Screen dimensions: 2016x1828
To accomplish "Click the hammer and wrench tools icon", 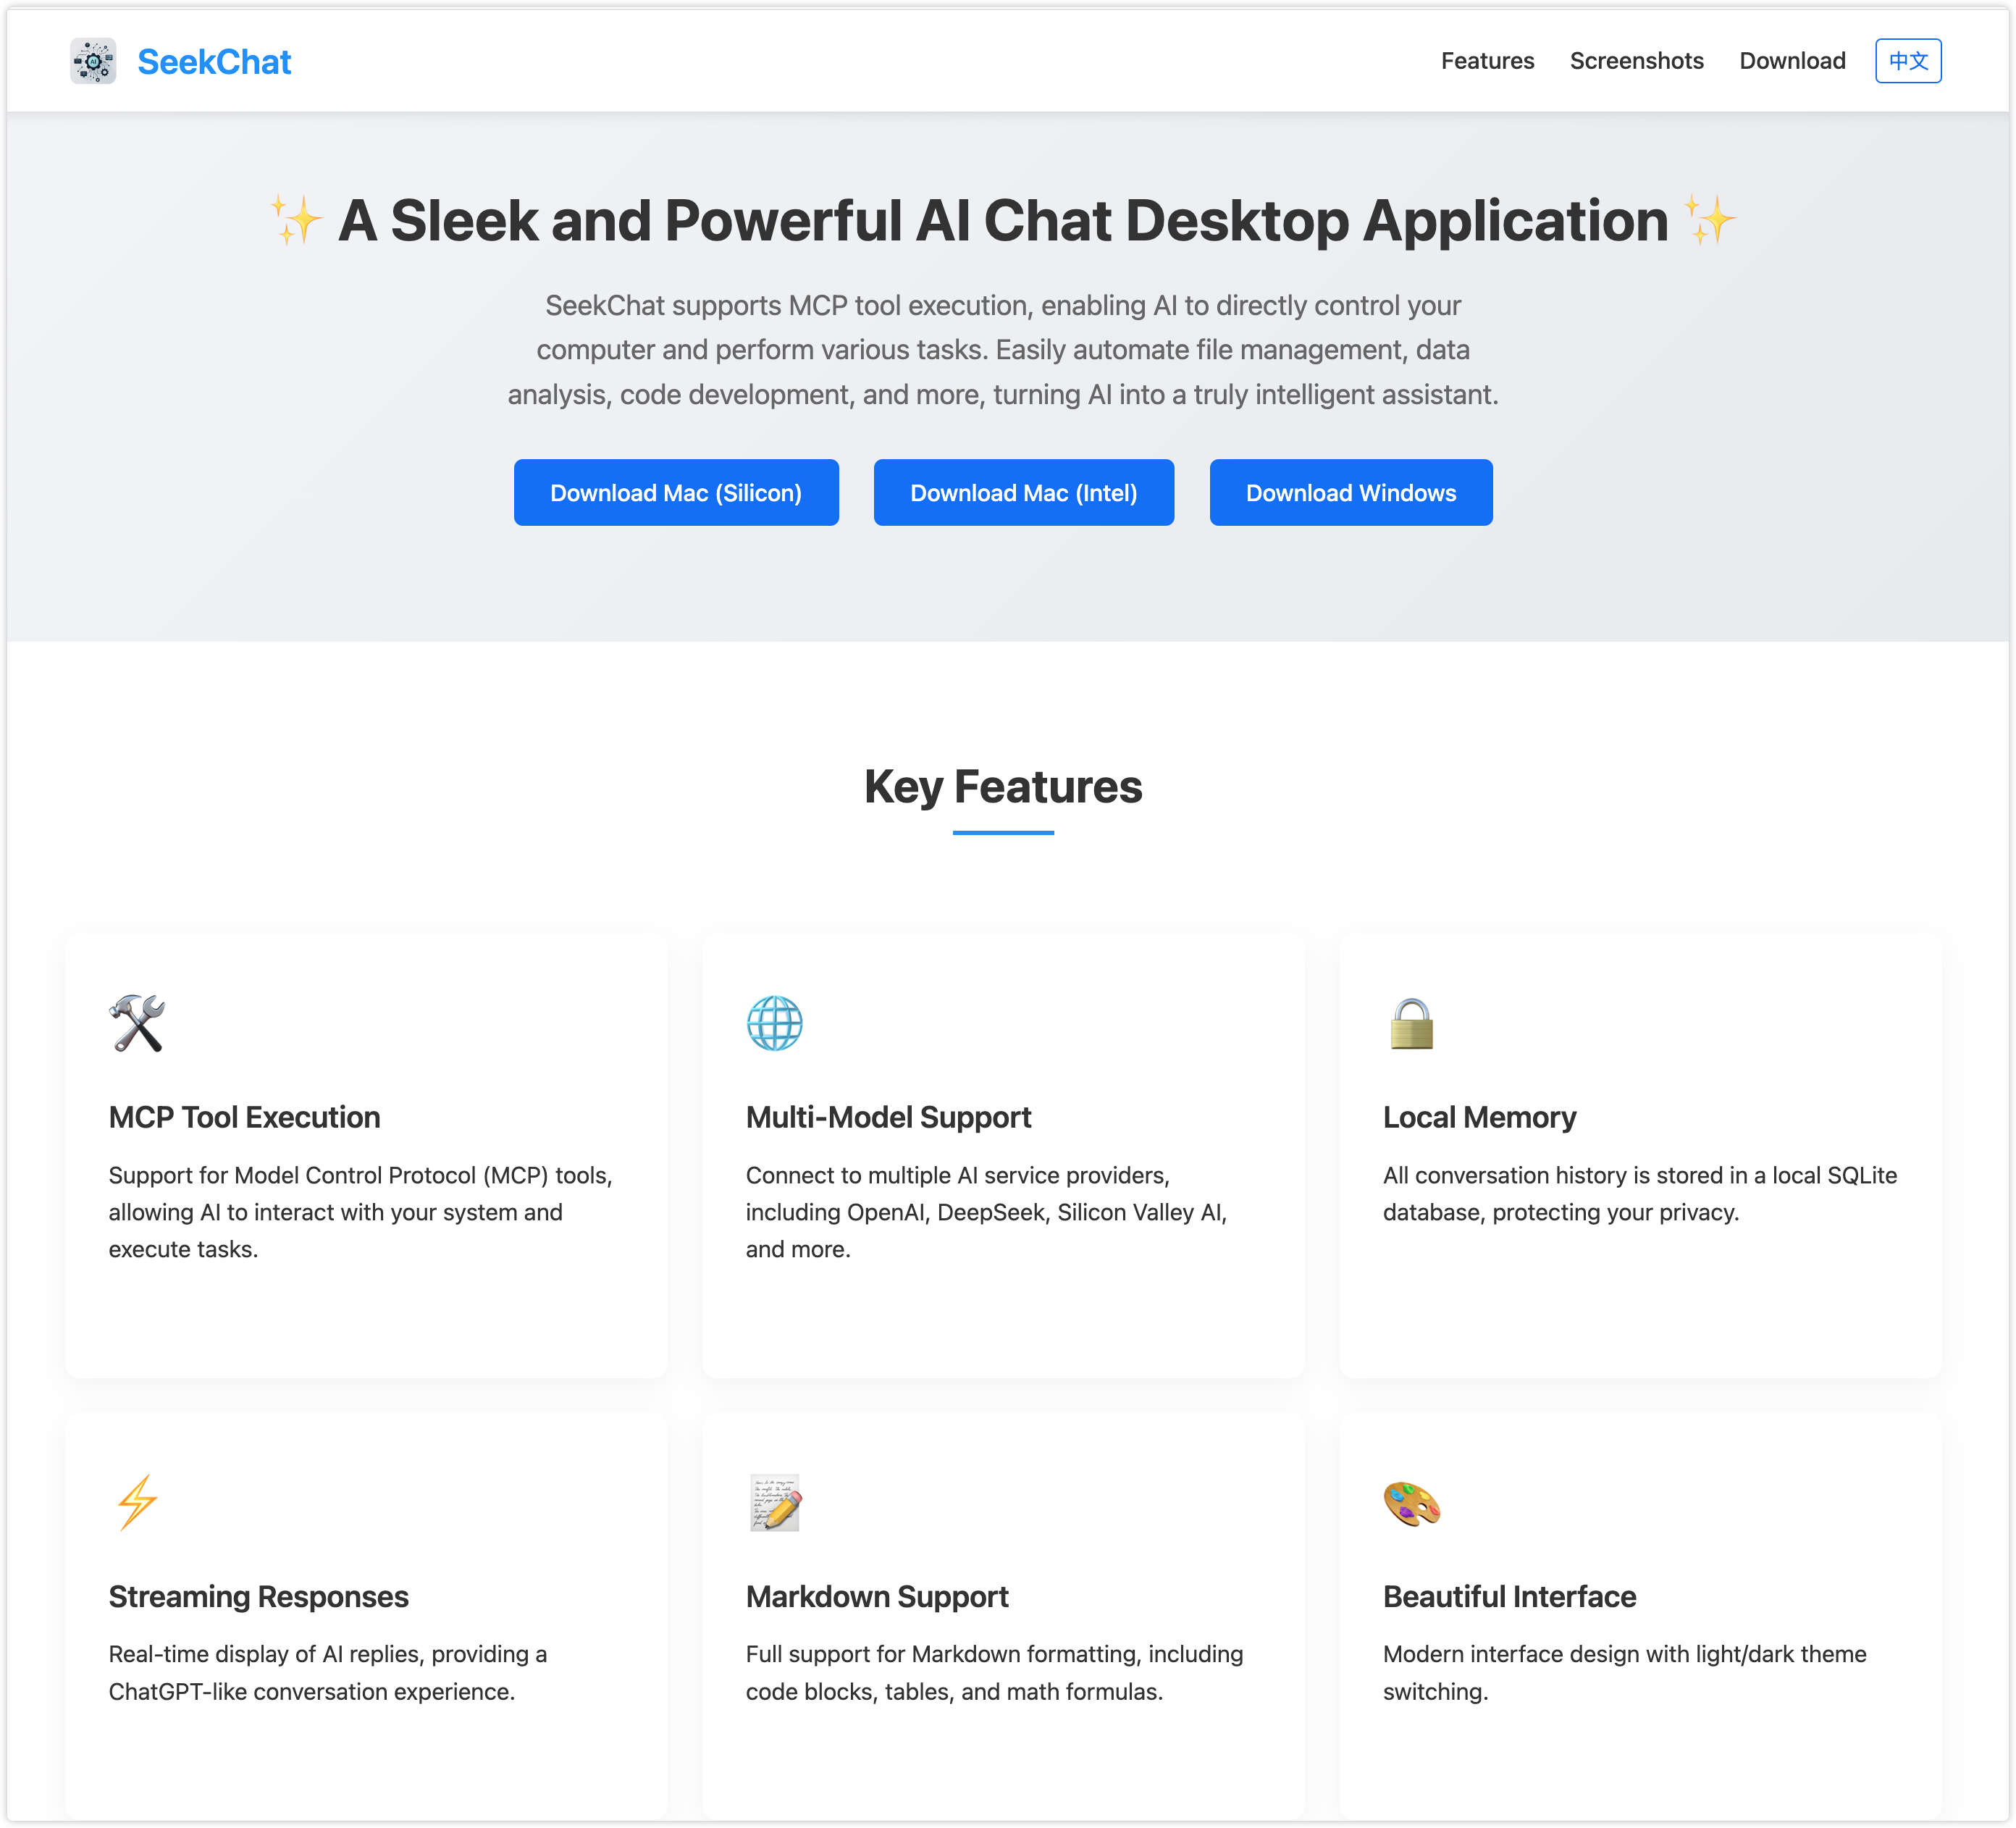I will [x=137, y=1023].
